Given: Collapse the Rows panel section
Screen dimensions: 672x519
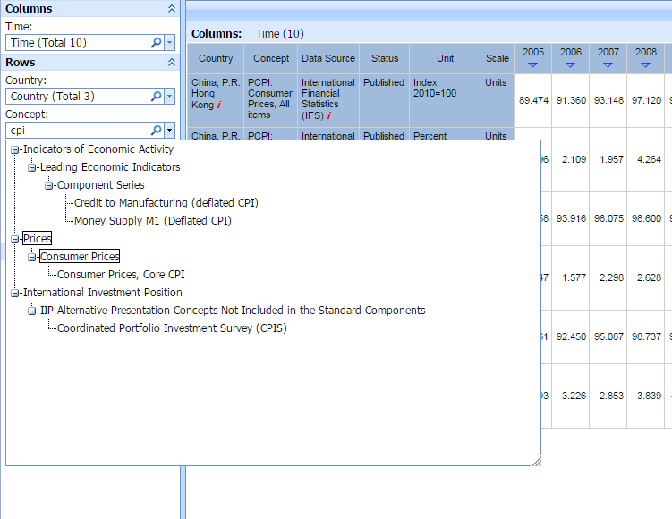Looking at the screenshot, I should click(172, 63).
